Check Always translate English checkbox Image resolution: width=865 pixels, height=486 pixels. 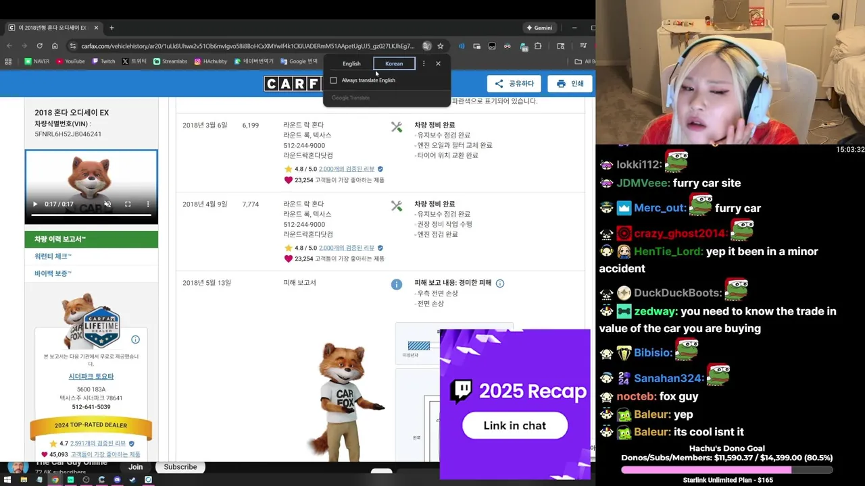click(333, 80)
